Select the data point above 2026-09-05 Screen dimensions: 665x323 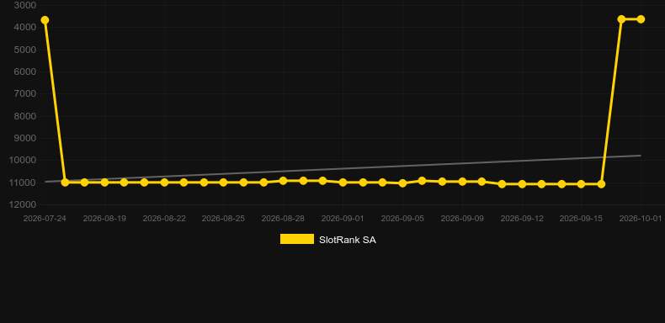(x=402, y=183)
